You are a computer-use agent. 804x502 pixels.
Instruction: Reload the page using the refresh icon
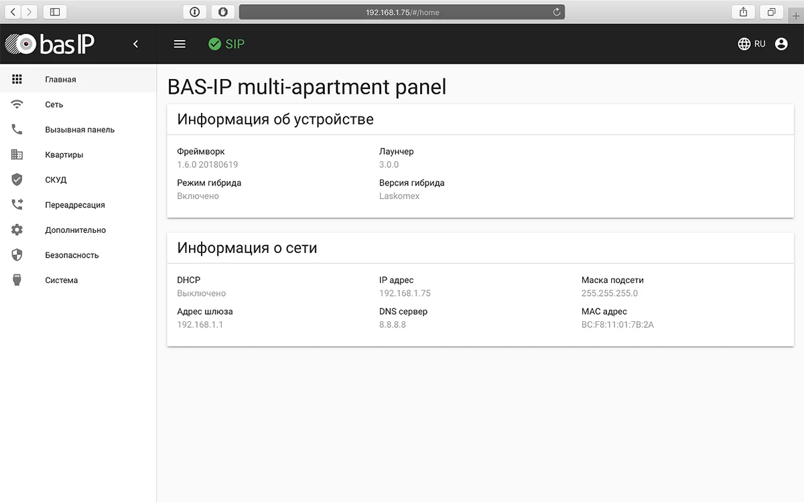coord(556,12)
